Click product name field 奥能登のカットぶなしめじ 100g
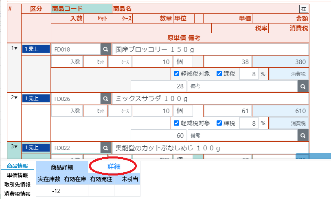The image size is (331, 199). (x=210, y=148)
